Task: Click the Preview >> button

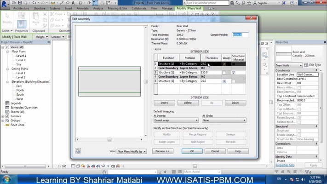Action: (x=162, y=151)
